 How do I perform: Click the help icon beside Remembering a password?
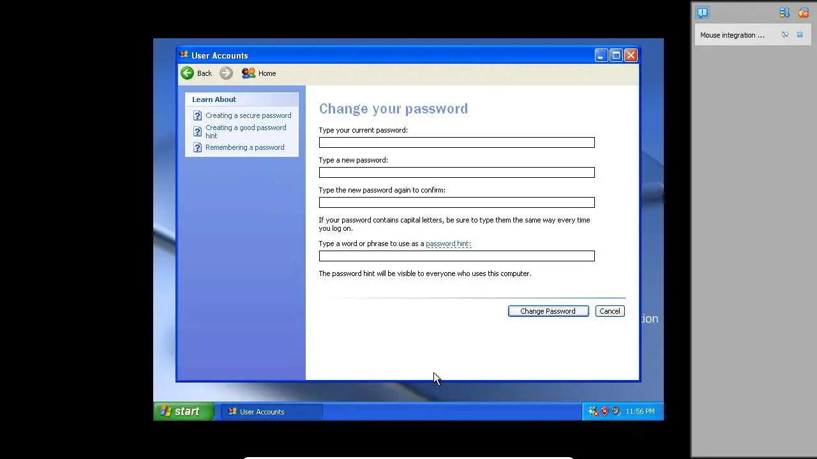(x=197, y=148)
